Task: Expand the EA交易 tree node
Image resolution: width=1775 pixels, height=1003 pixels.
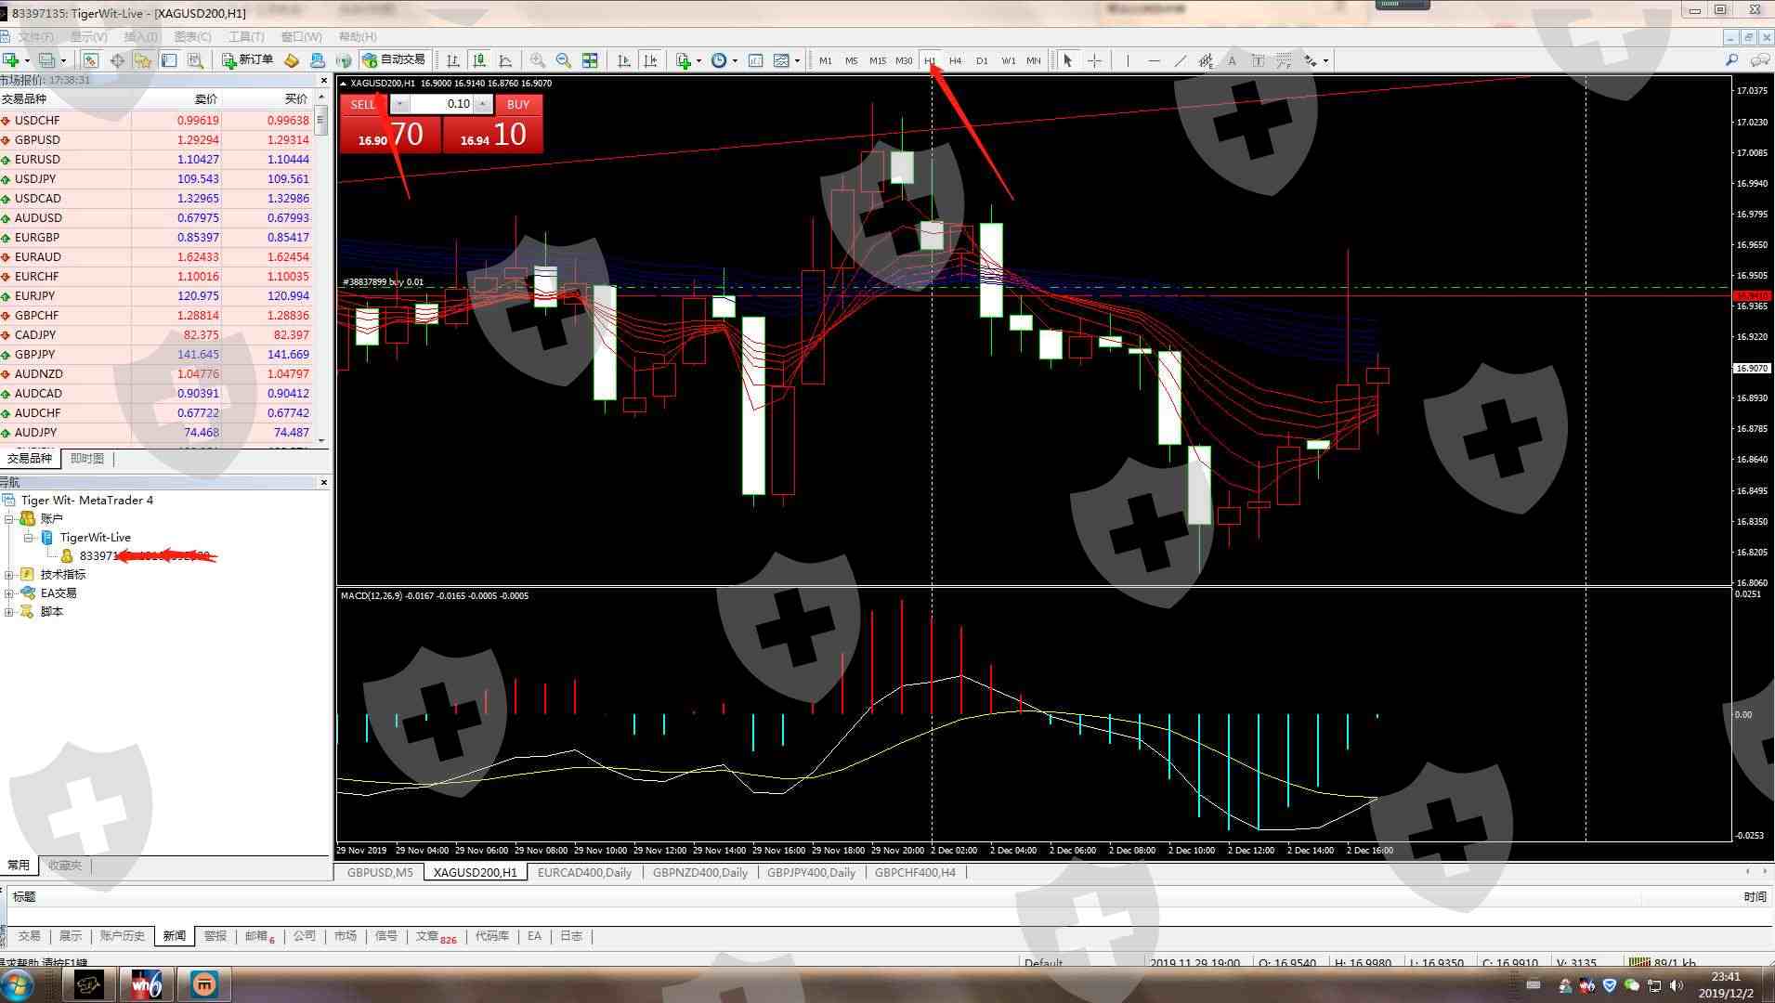Action: pyautogui.click(x=9, y=593)
